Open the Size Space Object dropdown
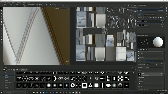The height and width of the screenshot is (94, 168). (x=154, y=67)
